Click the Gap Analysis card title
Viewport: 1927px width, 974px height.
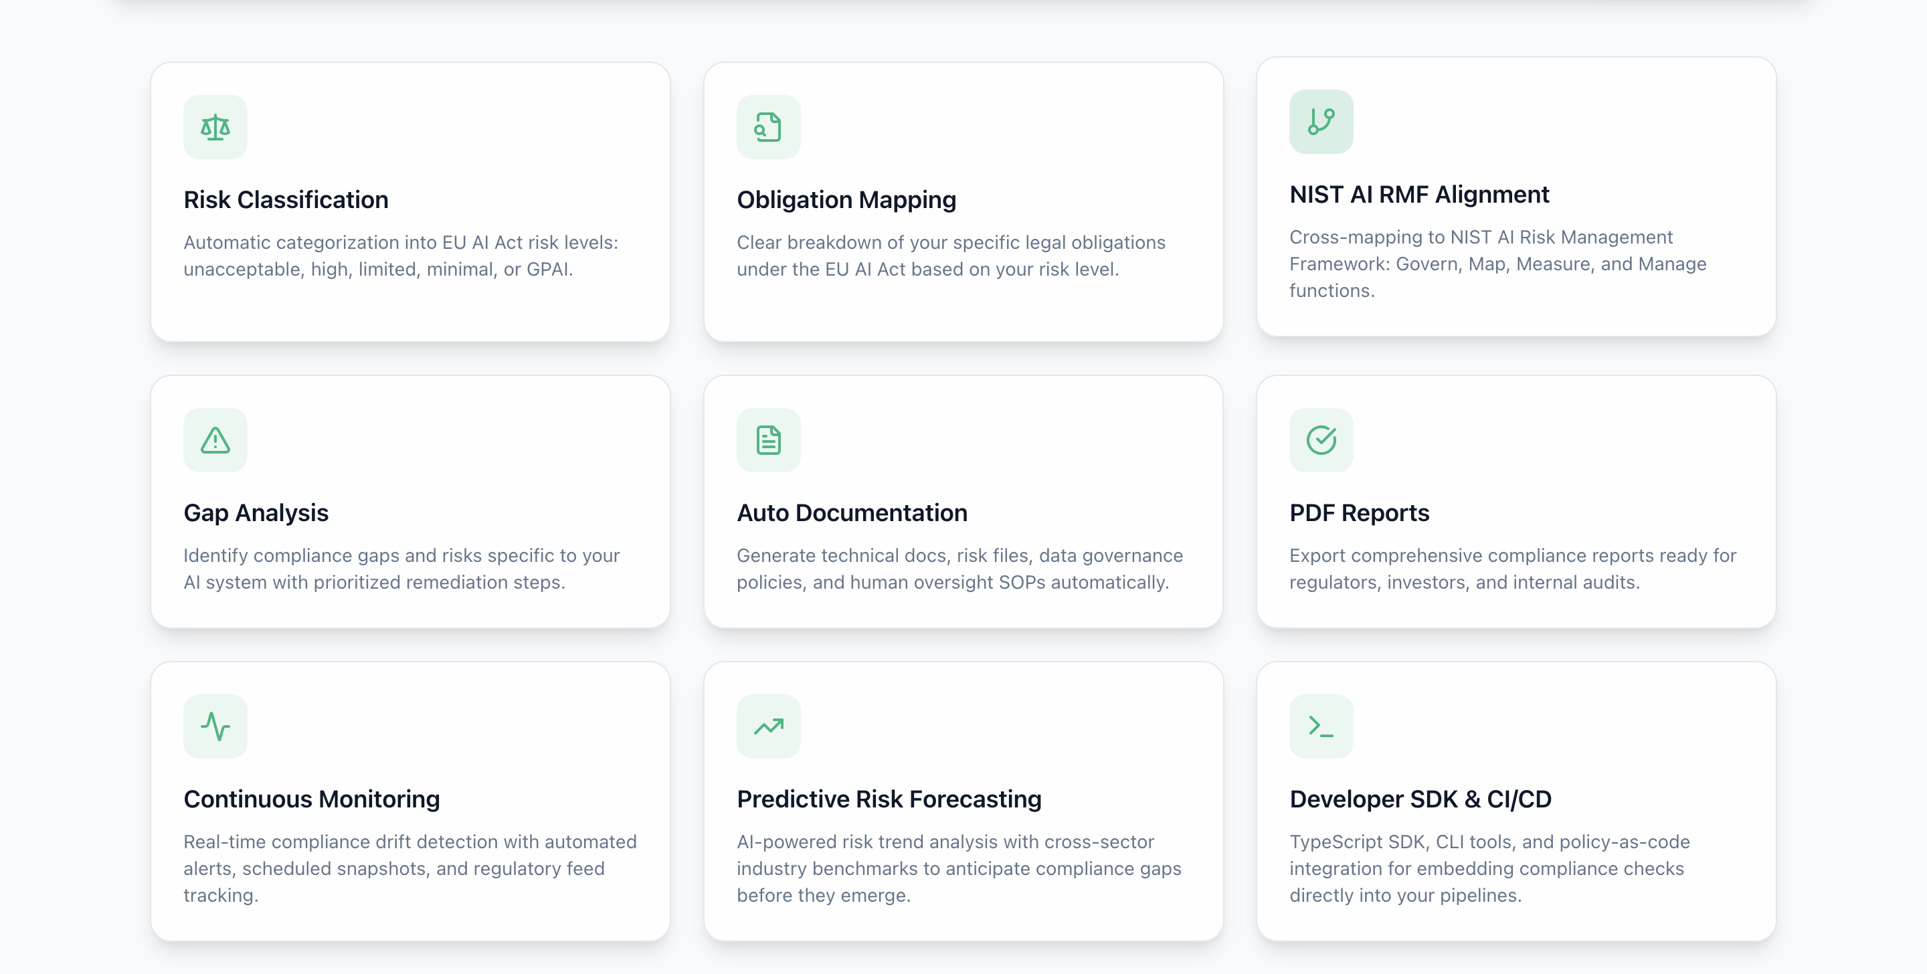pos(256,512)
